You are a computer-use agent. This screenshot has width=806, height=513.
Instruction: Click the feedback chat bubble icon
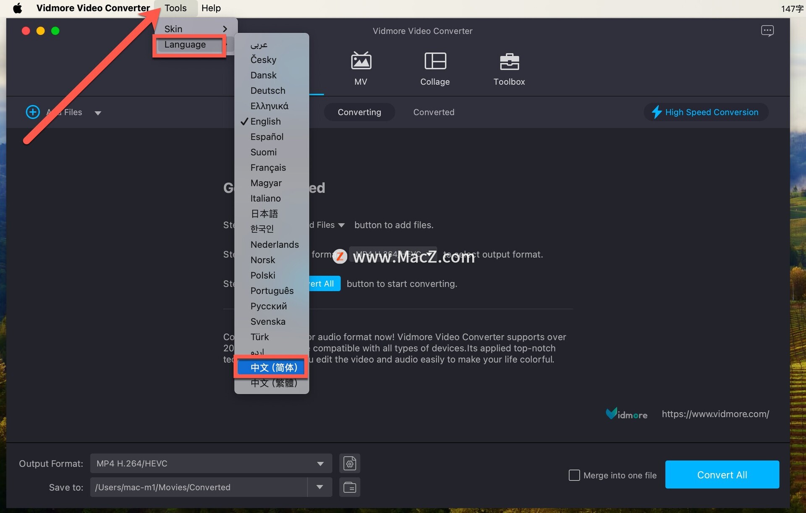click(767, 31)
